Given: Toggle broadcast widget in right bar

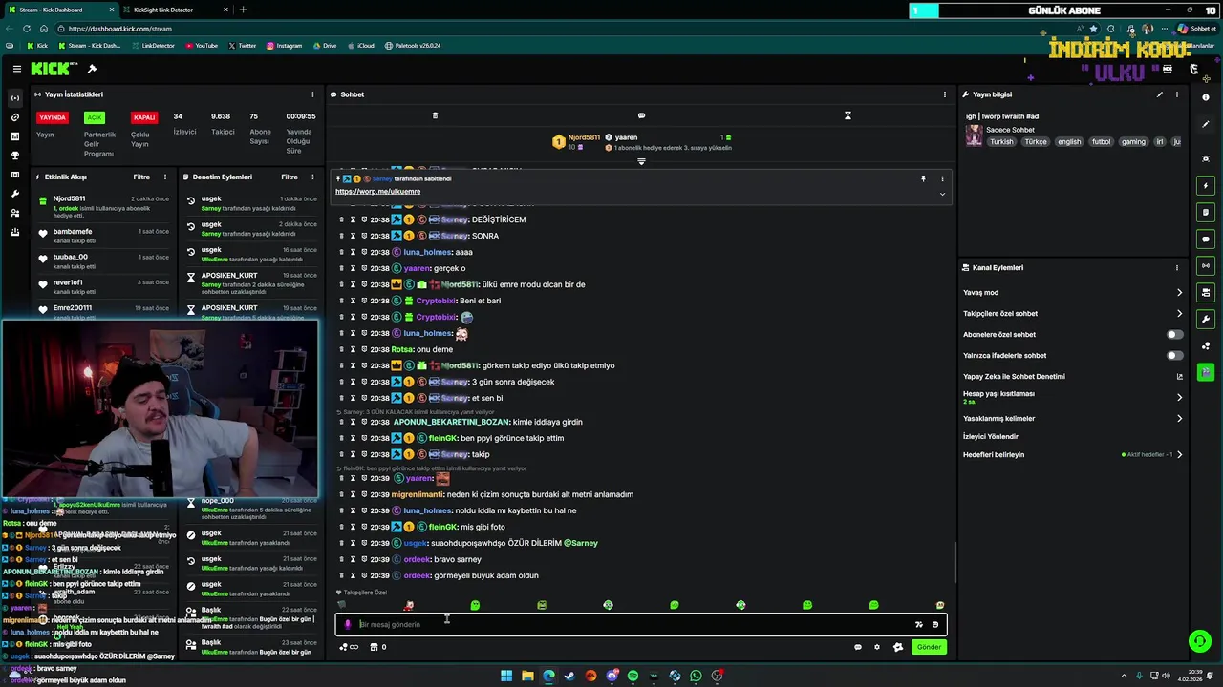Looking at the screenshot, I should pos(1206,265).
